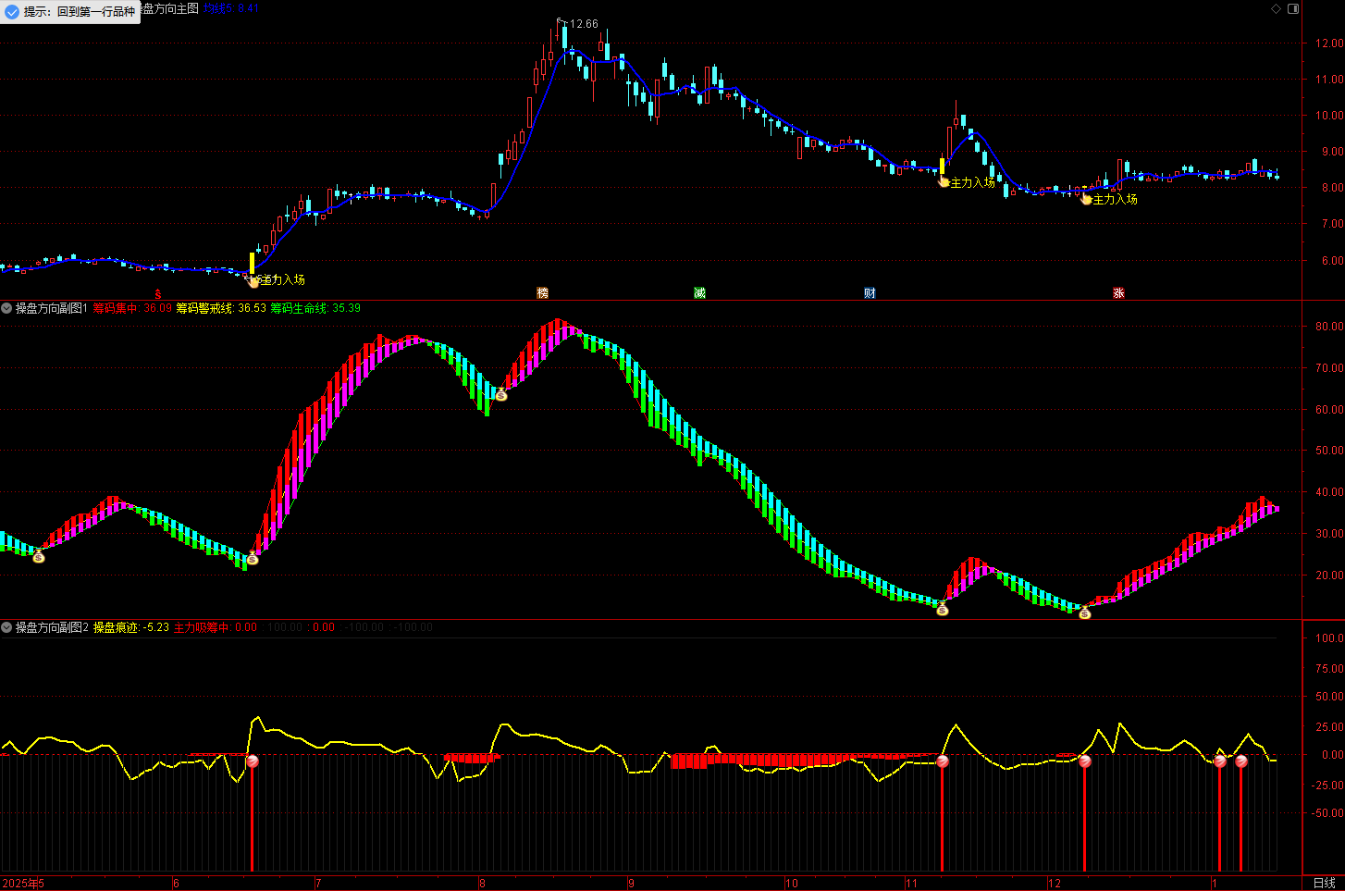Expand the 操盘方向副图2 indicator dropdown arrow
The height and width of the screenshot is (891, 1345).
tap(6, 627)
